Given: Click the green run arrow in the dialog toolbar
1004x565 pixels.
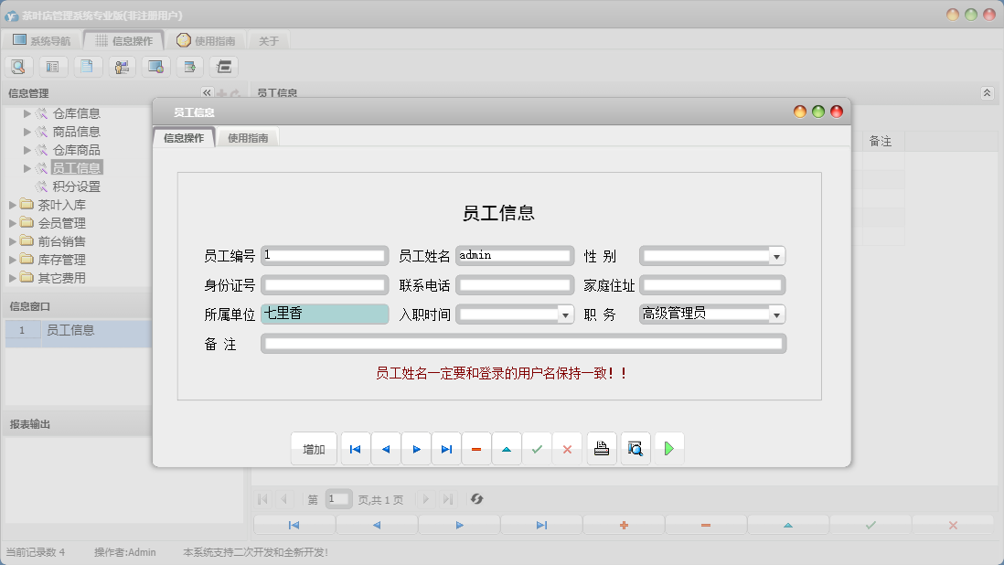Looking at the screenshot, I should 668,448.
